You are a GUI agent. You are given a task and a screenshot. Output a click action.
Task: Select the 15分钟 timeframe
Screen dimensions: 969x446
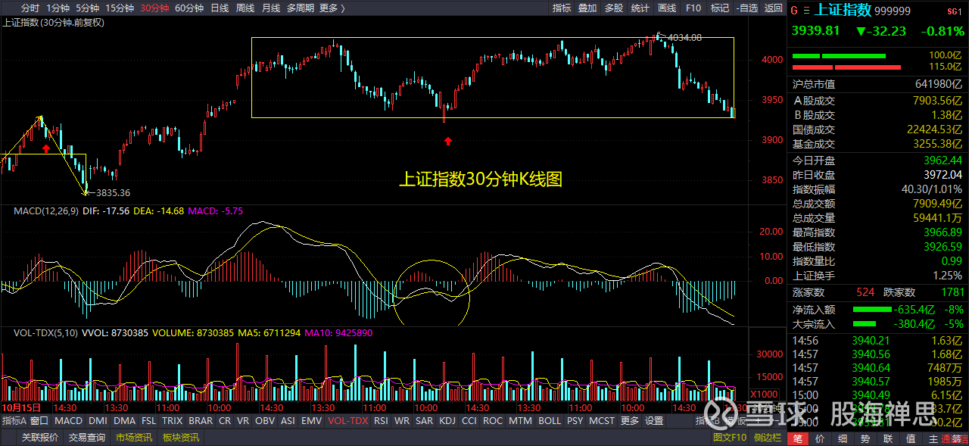coord(120,8)
